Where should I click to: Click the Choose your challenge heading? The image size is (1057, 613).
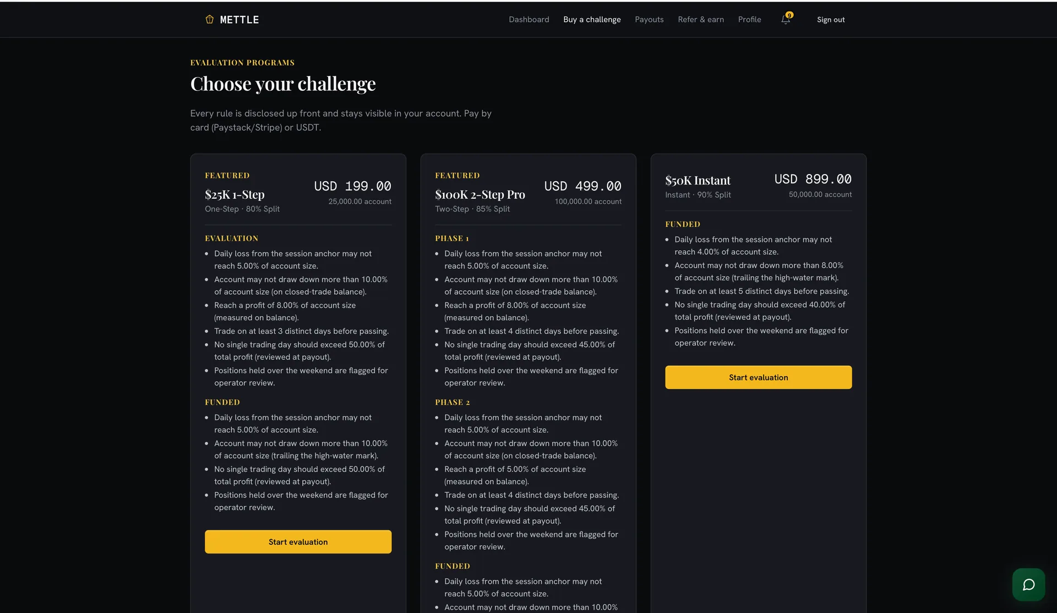283,84
